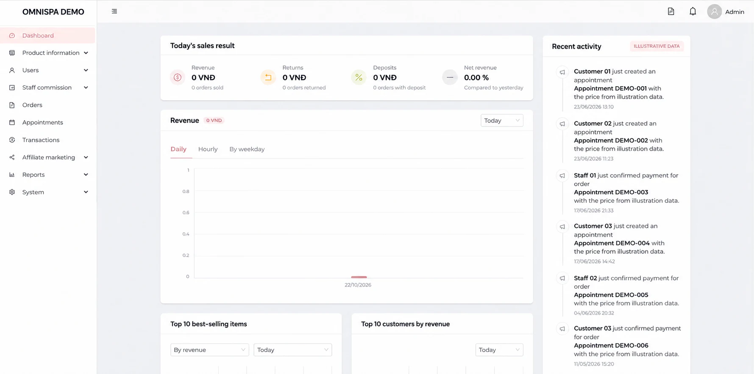Switch to the Daily revenue tab
The image size is (754, 374).
(x=178, y=149)
